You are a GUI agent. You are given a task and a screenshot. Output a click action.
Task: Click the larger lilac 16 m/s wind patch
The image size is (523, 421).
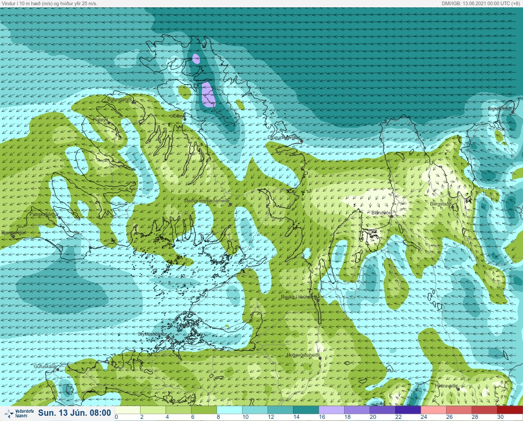pos(208,95)
